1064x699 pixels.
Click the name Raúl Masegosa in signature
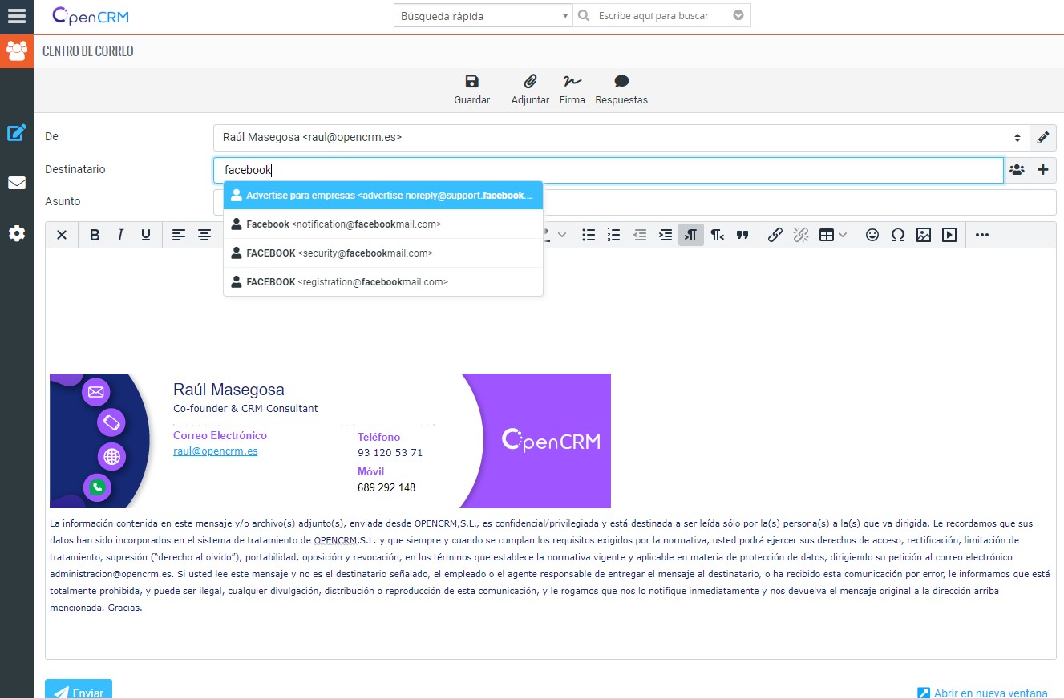229,390
